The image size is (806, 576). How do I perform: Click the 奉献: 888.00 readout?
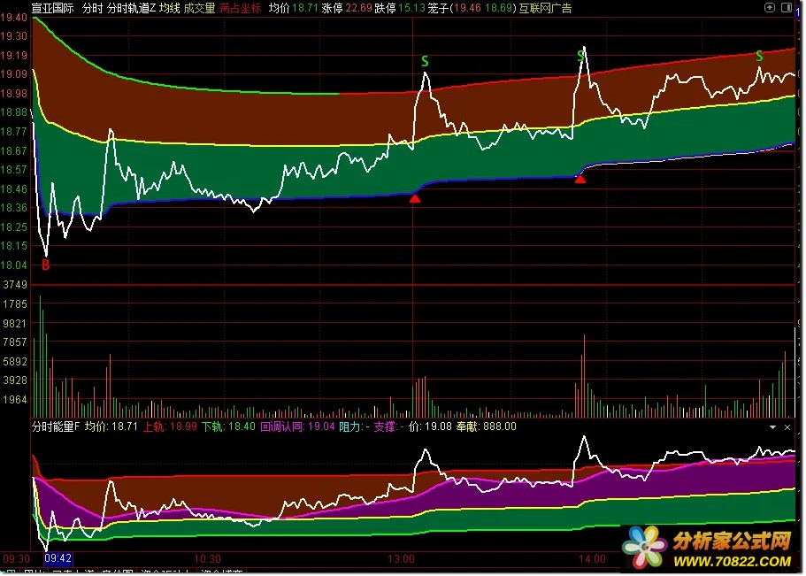click(x=487, y=426)
